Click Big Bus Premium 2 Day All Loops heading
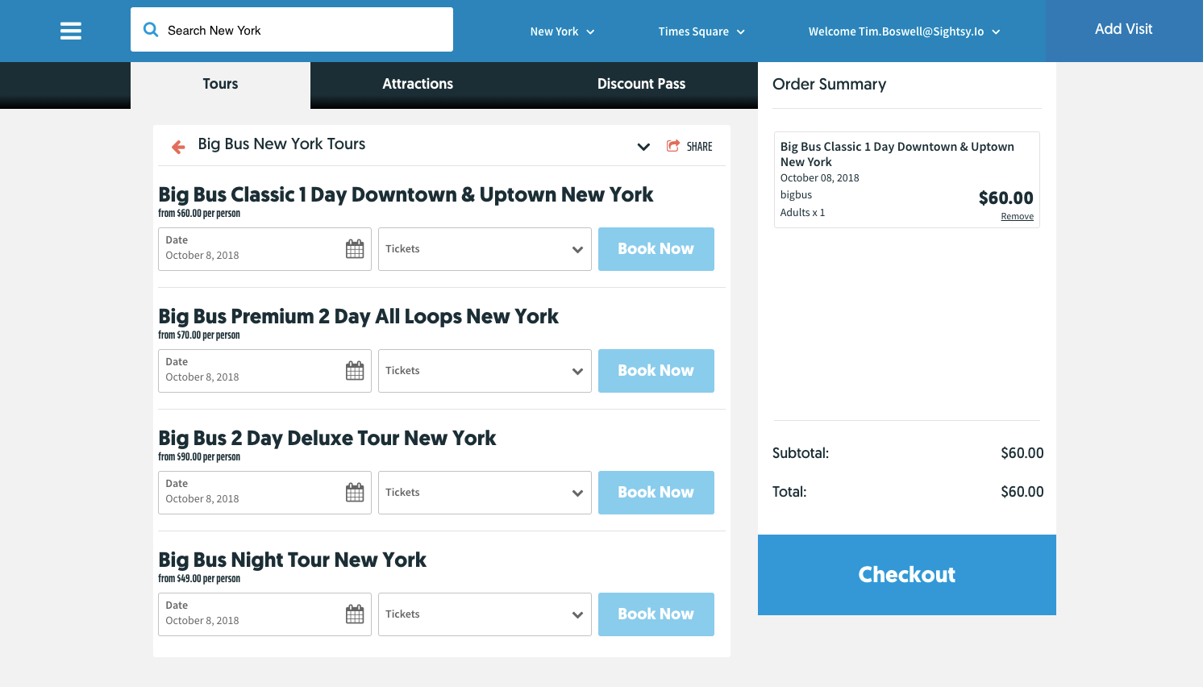The height and width of the screenshot is (687, 1203). [x=358, y=317]
